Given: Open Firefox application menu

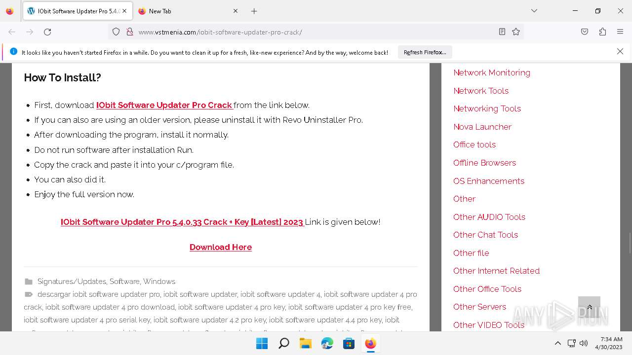Looking at the screenshot, I should [x=620, y=32].
